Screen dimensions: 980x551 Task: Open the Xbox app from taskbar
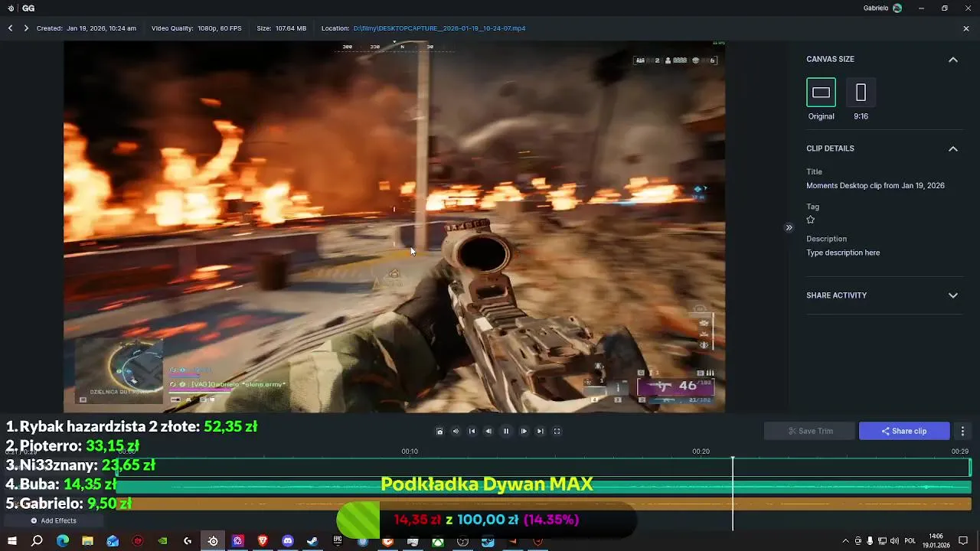pyautogui.click(x=438, y=541)
